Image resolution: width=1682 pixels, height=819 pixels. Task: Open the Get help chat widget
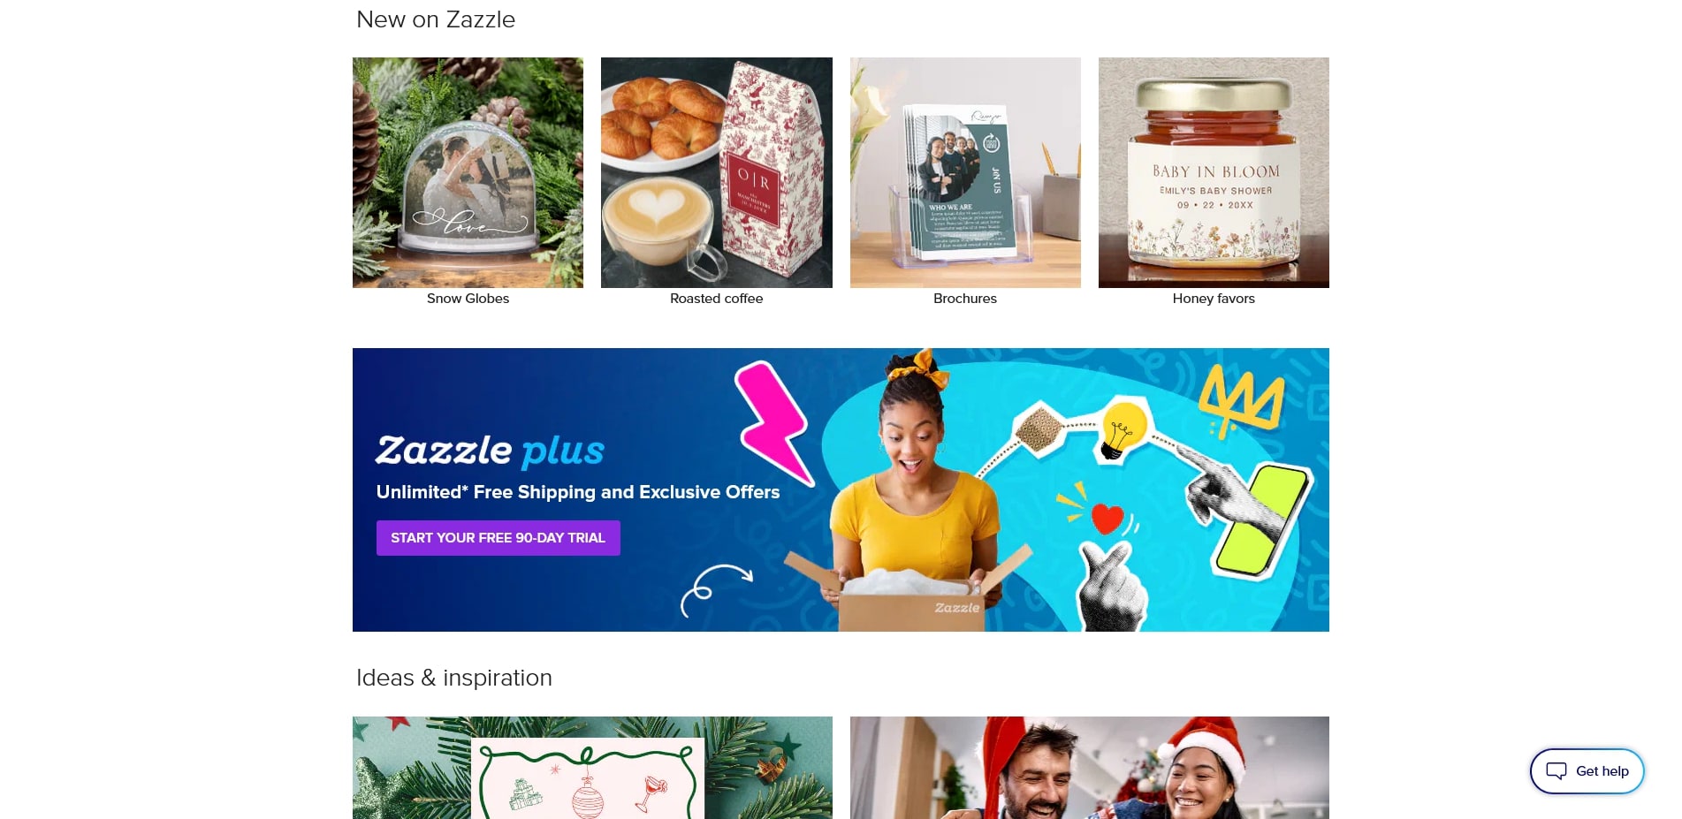[1587, 771]
